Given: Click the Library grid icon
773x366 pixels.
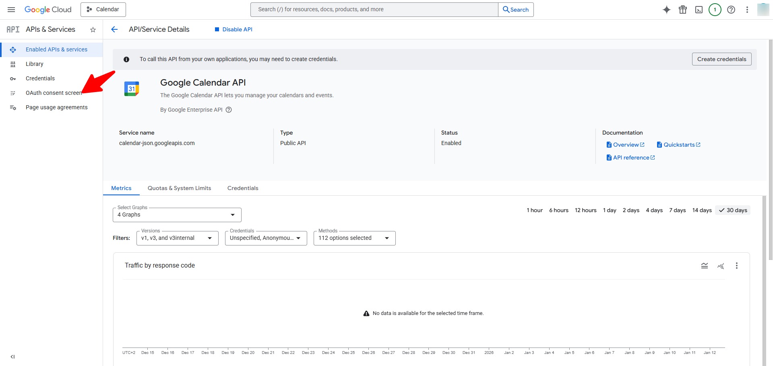Looking at the screenshot, I should [13, 64].
